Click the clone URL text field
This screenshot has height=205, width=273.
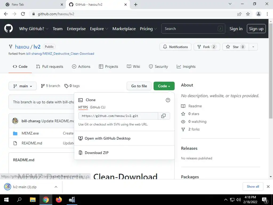point(118,116)
